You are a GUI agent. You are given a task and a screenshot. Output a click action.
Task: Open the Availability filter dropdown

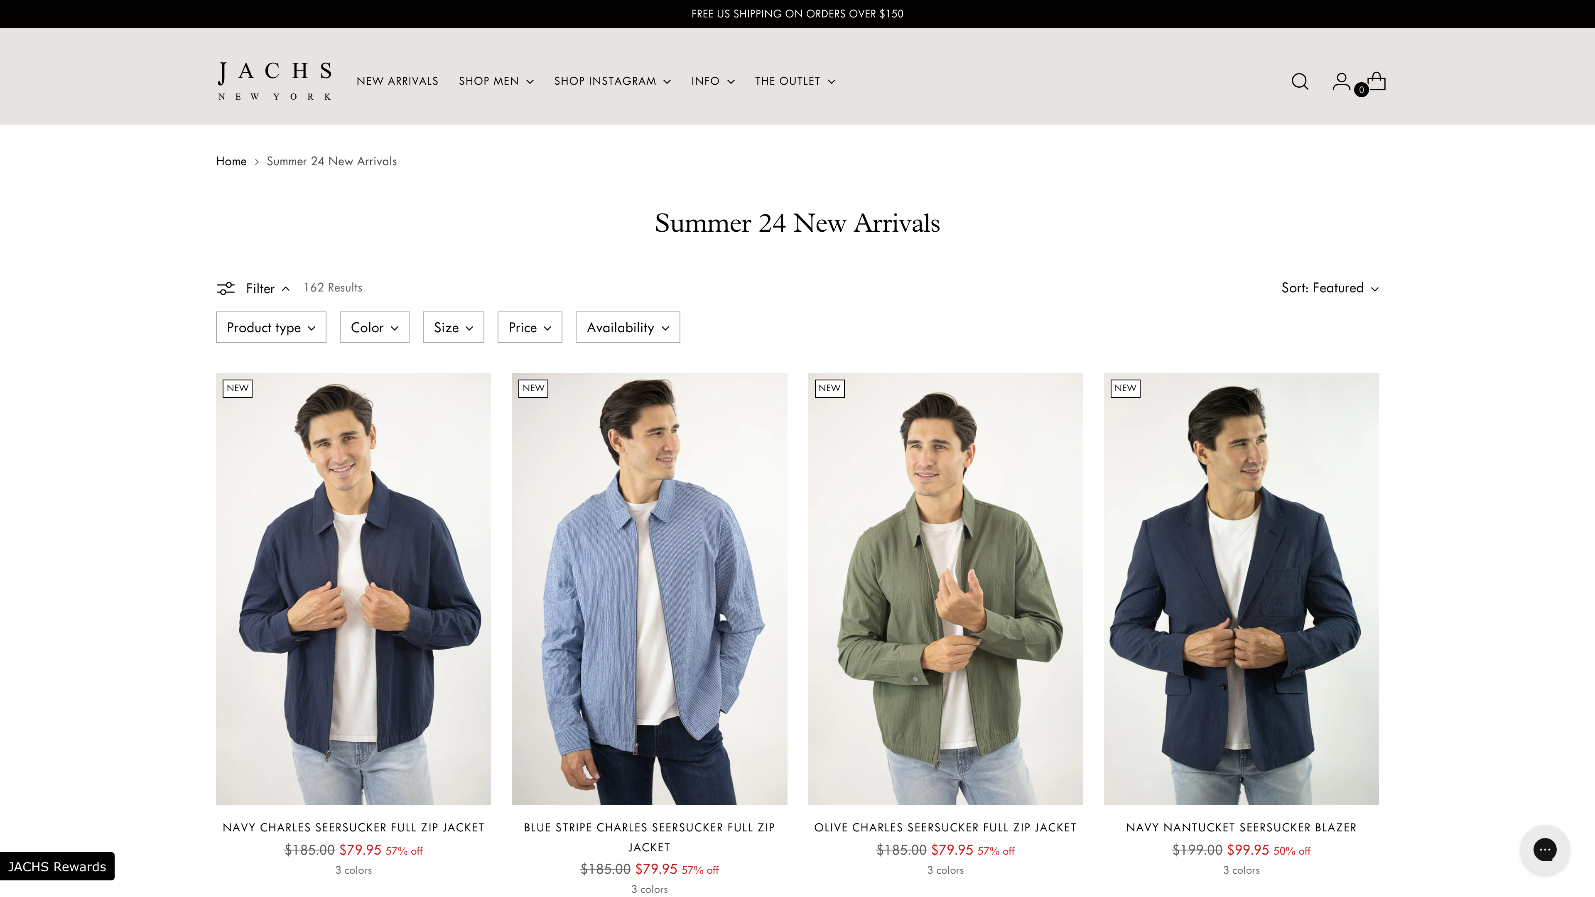pos(627,327)
